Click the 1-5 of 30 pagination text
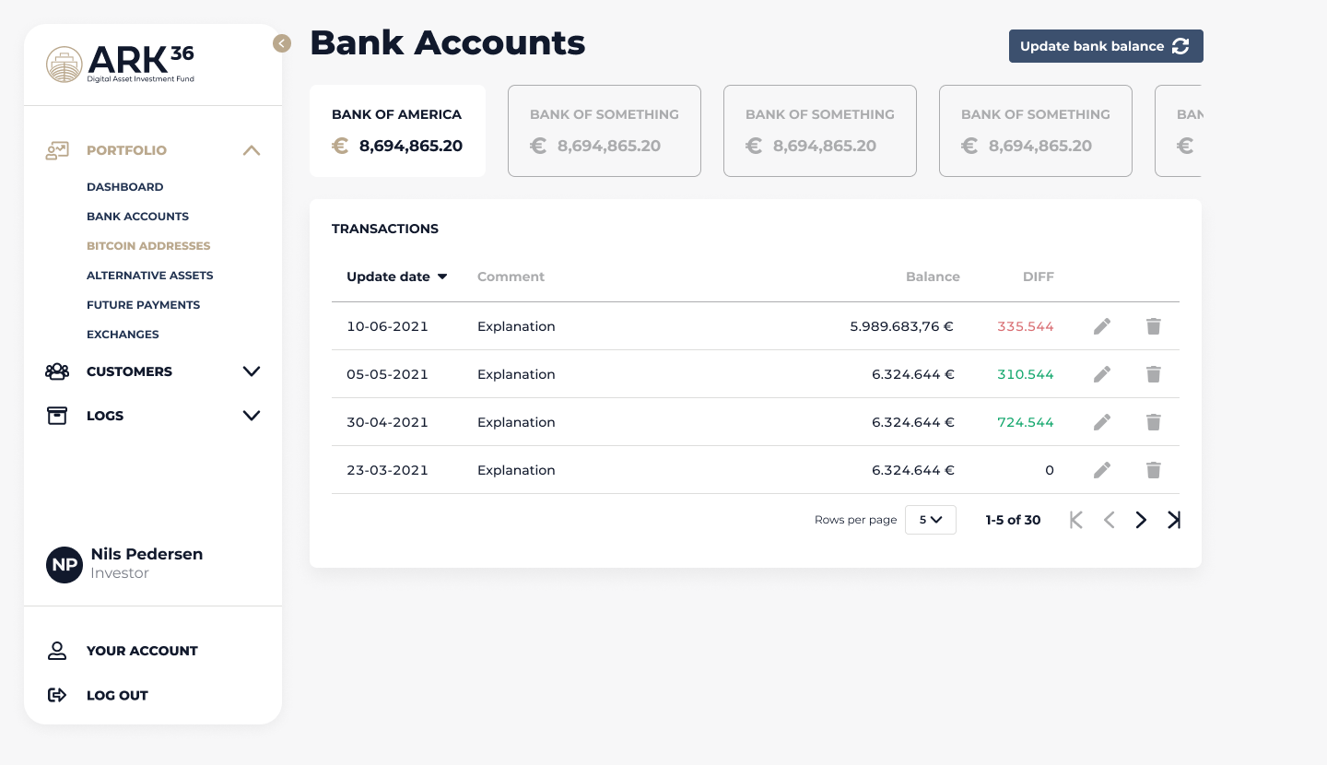Image resolution: width=1327 pixels, height=765 pixels. 1013,520
